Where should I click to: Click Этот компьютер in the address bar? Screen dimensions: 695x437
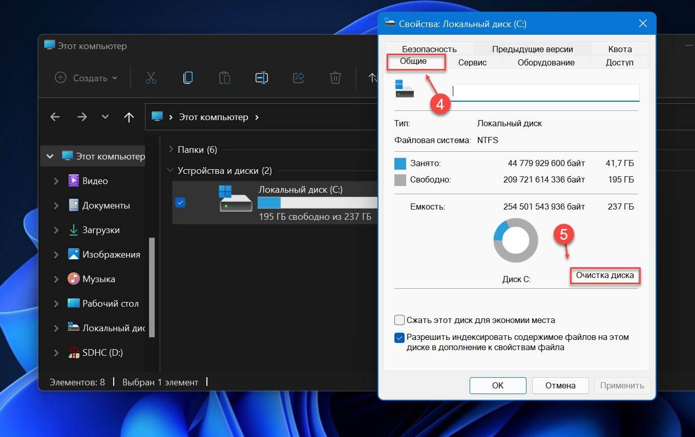214,117
